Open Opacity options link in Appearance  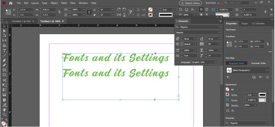click(235, 105)
